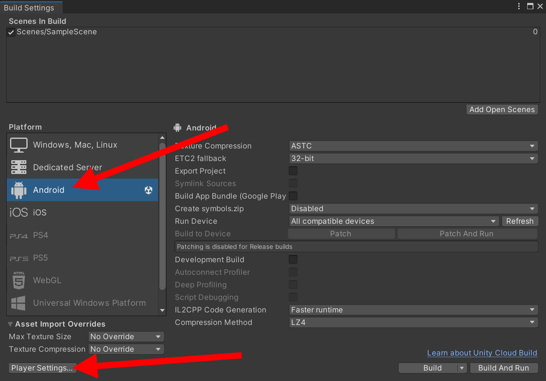Image resolution: width=546 pixels, height=381 pixels.
Task: Click the PS4 logo icon
Action: click(x=19, y=235)
